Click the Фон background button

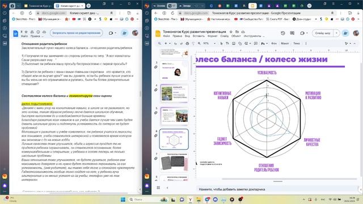[274, 43]
